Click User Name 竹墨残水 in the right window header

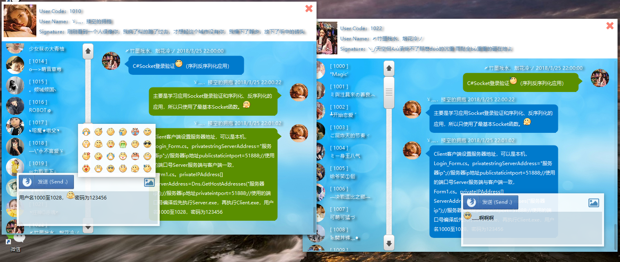[x=381, y=38]
